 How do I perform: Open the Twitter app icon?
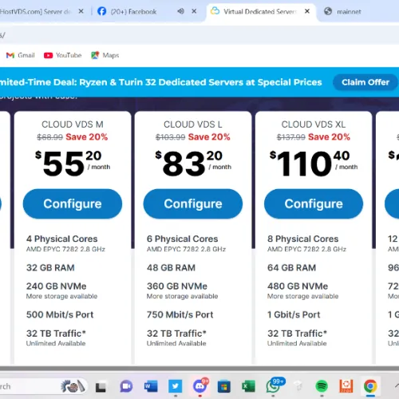[x=176, y=386]
